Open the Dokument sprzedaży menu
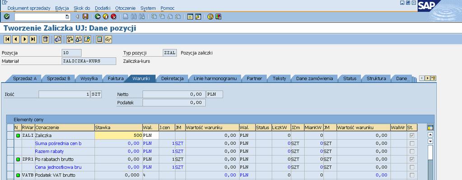Screen dimensions: 462x180 (29, 8)
